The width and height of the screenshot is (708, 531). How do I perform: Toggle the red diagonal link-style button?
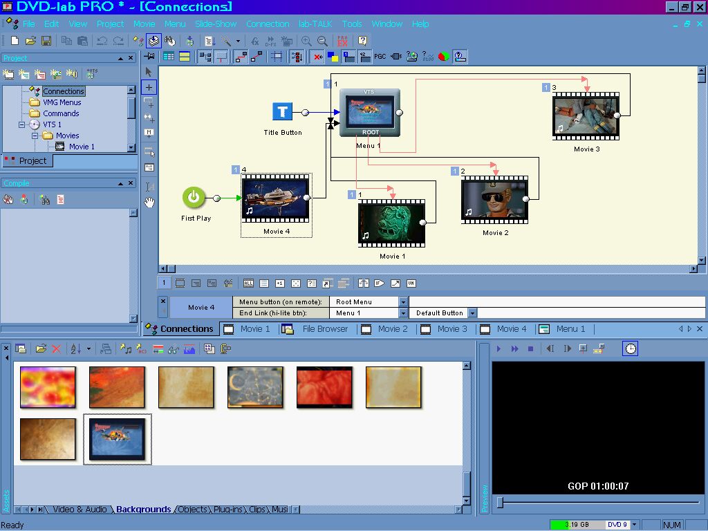click(257, 57)
